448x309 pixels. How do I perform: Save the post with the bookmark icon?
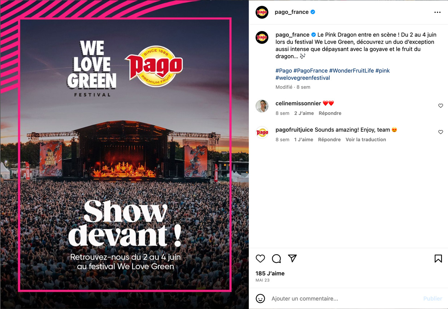coord(438,259)
